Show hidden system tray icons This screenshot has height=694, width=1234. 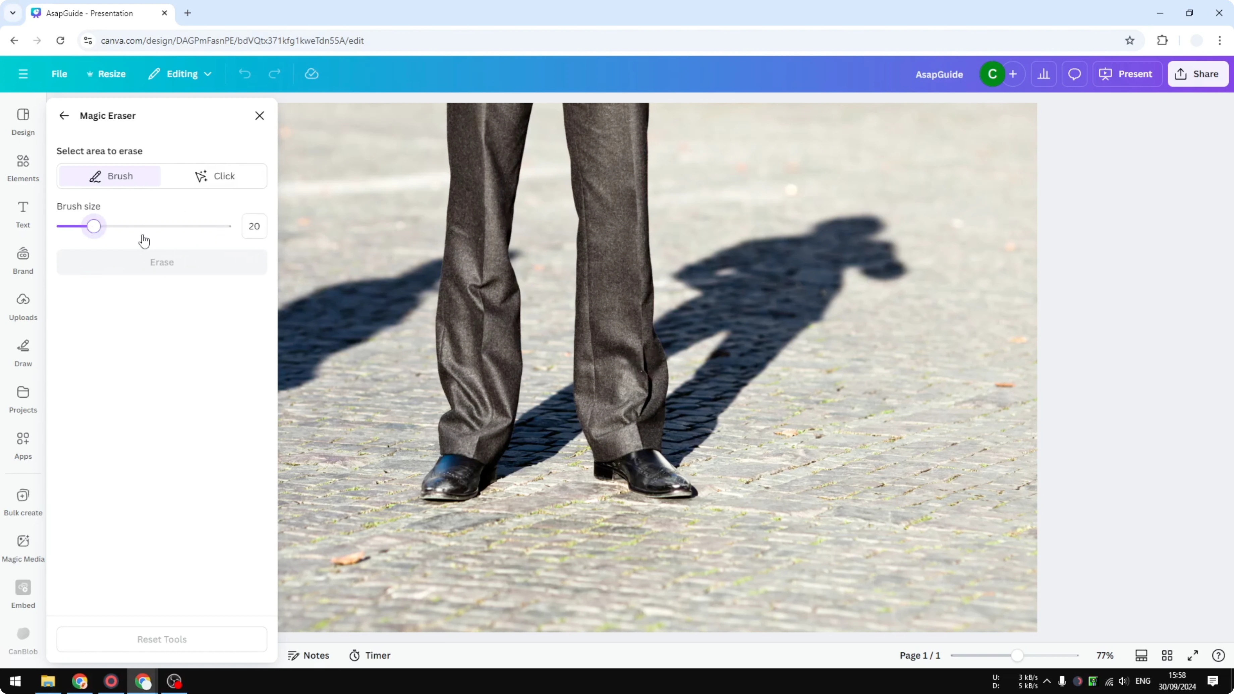[1047, 681]
